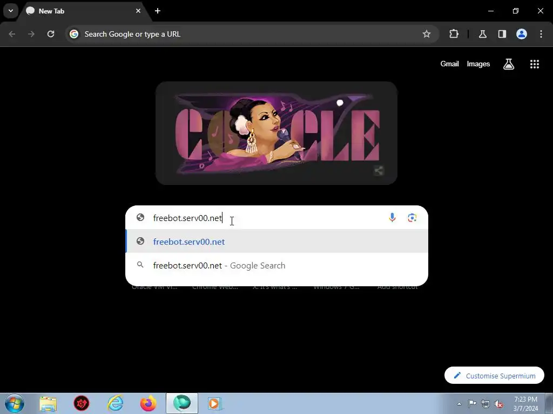Open muted volume tray icon
Screen dimensions: 553x414
click(498, 404)
